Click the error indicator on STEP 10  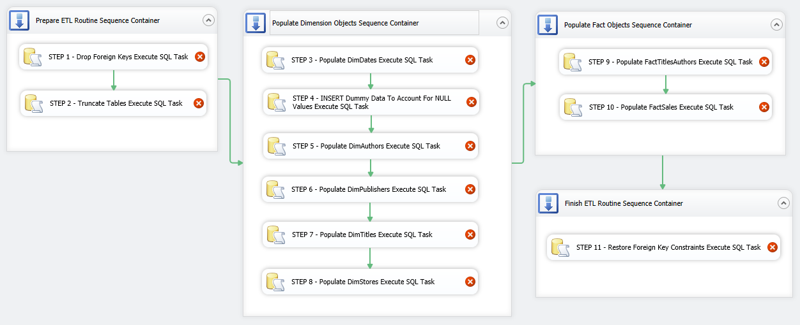[764, 107]
